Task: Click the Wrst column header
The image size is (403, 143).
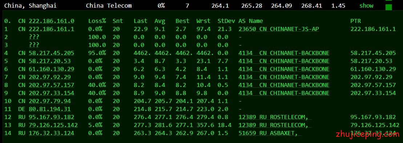Action: coord(203,21)
